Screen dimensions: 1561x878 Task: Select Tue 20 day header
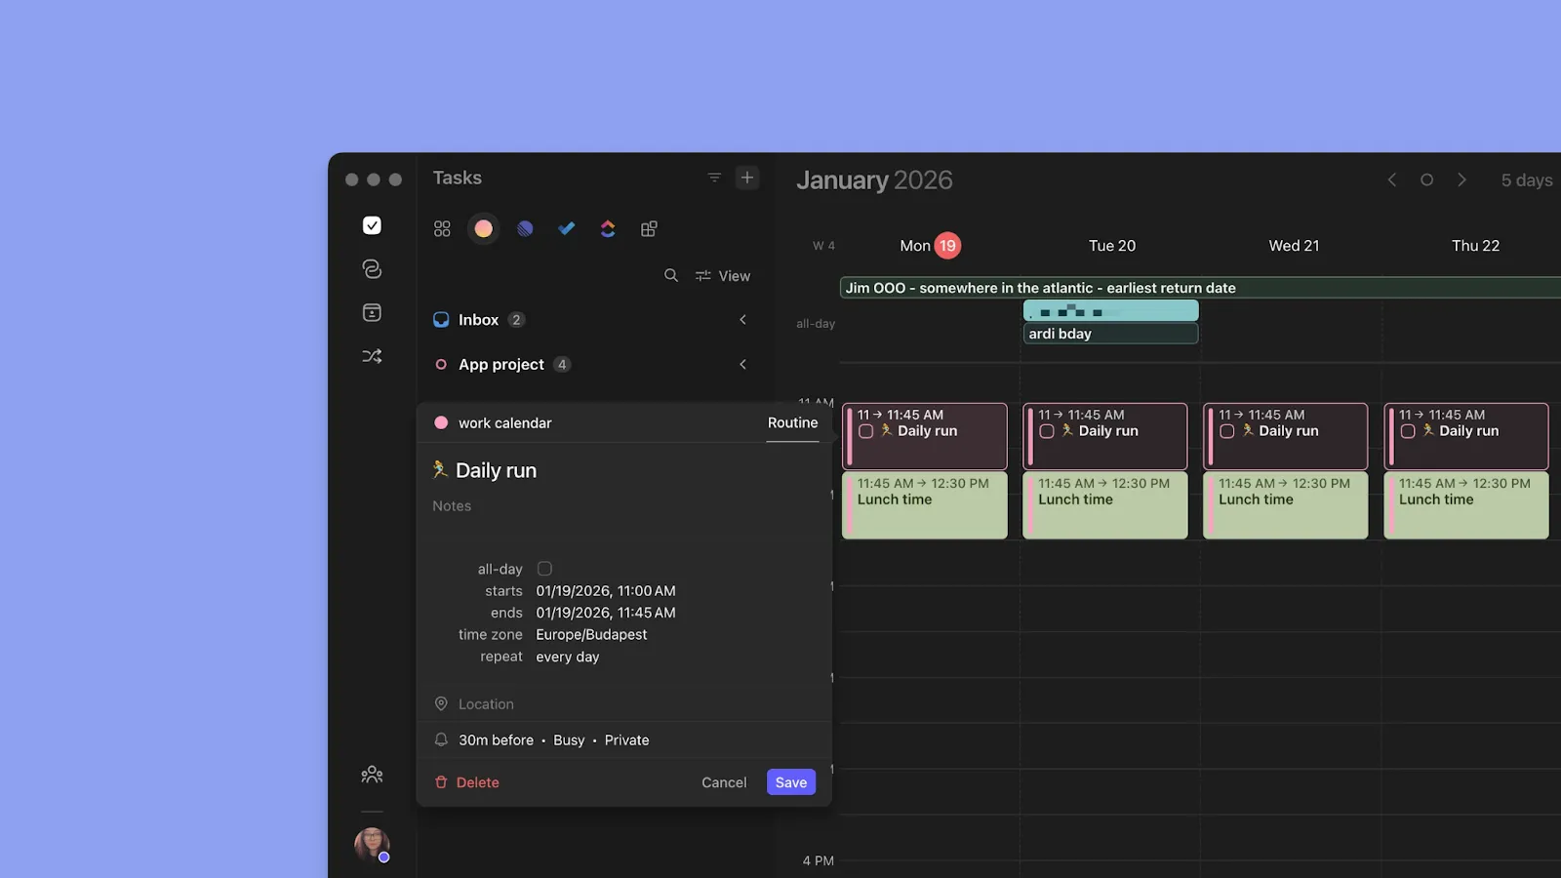click(1112, 246)
